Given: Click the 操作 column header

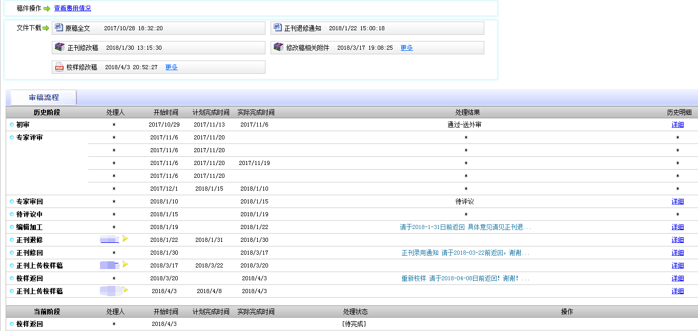Looking at the screenshot, I should pos(567,312).
